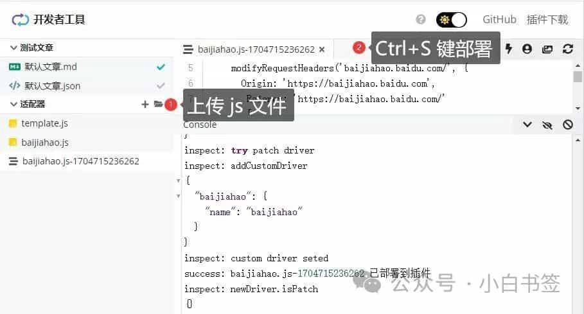Select baijiahao.js-1704715236262 in the sidebar
584x314 pixels.
coord(81,161)
